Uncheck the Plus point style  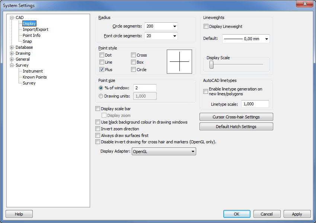[x=102, y=70]
